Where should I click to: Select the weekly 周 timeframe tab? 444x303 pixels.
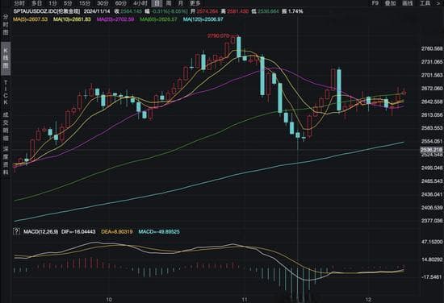(x=169, y=3)
